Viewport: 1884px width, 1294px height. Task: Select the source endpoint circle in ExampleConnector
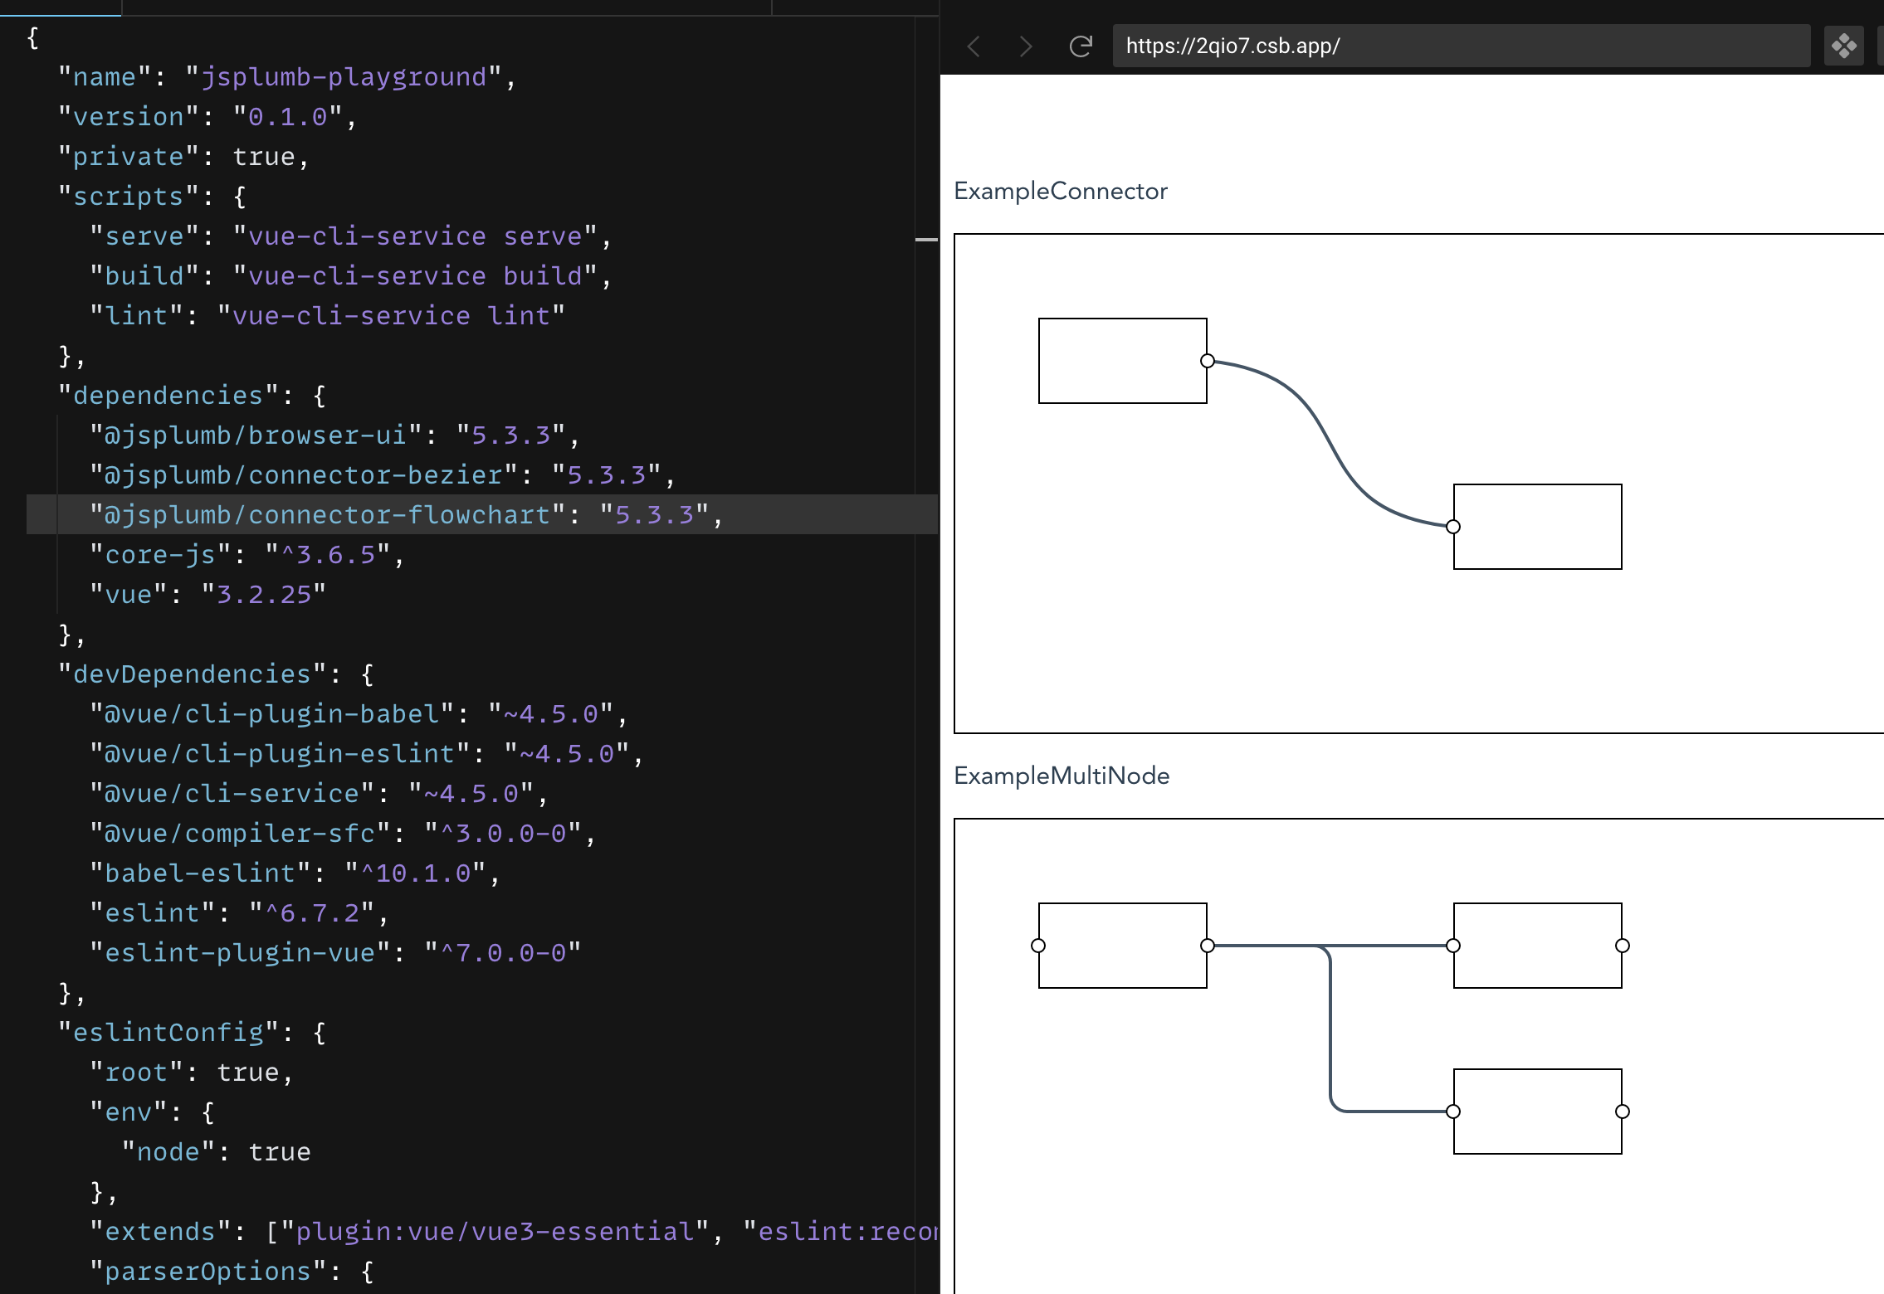pyautogui.click(x=1208, y=360)
